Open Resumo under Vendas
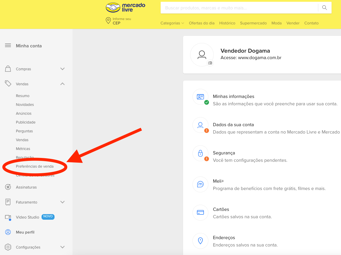 tap(23, 96)
